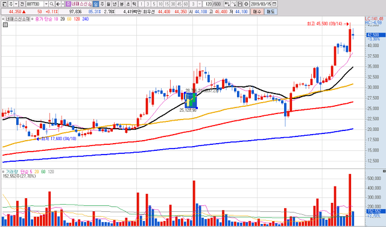Click the black 20 moving average label
Screen dimensions: 386x227
(62, 19)
